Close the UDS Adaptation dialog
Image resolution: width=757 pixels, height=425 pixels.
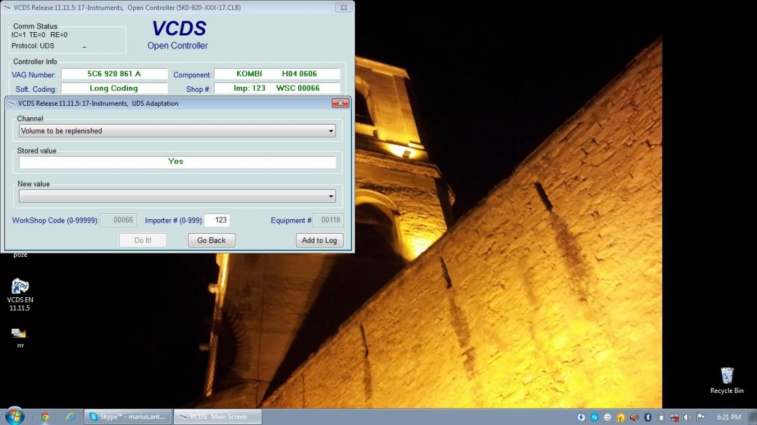tap(340, 103)
